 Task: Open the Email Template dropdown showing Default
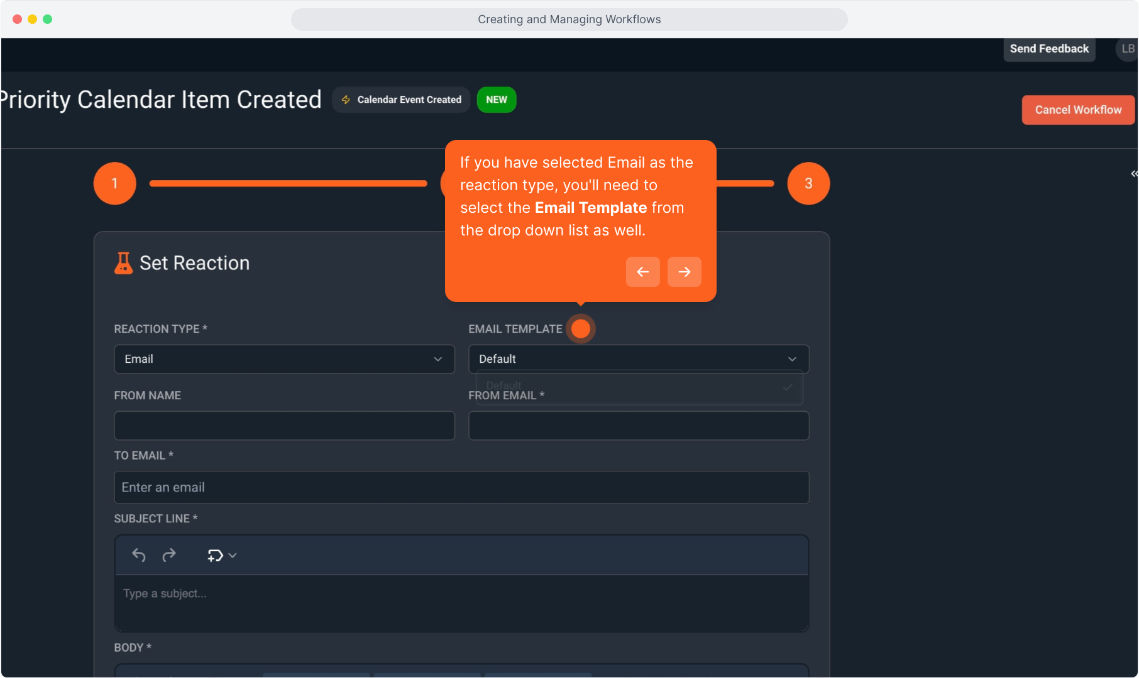pos(639,359)
